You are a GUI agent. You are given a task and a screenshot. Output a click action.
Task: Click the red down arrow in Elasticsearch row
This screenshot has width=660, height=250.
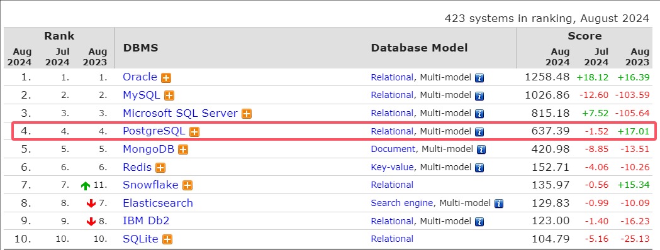[x=91, y=204]
